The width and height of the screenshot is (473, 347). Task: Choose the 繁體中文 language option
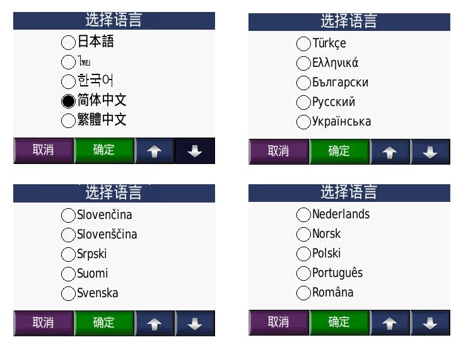[68, 120]
